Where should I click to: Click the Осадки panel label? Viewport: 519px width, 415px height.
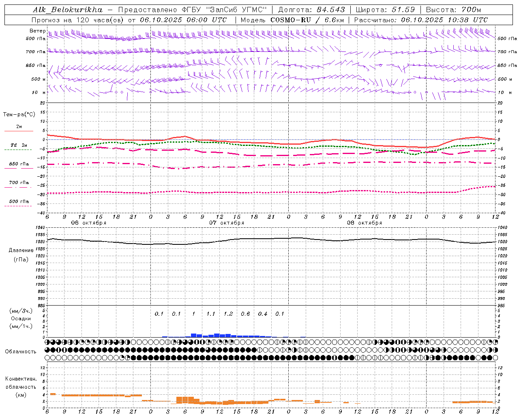coord(21,319)
